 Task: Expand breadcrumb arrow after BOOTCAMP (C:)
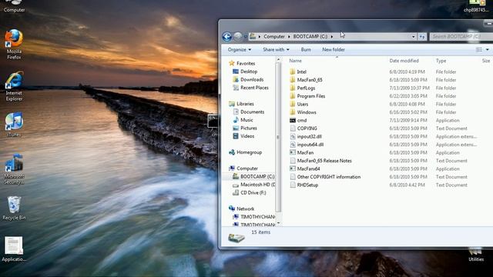tap(332, 37)
